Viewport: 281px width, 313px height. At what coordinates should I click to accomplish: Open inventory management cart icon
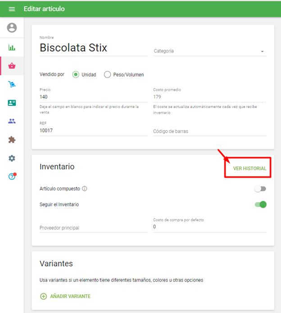click(12, 84)
